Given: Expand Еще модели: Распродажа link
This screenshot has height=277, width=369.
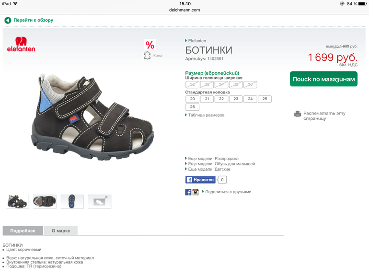Looking at the screenshot, I should pos(213,158).
